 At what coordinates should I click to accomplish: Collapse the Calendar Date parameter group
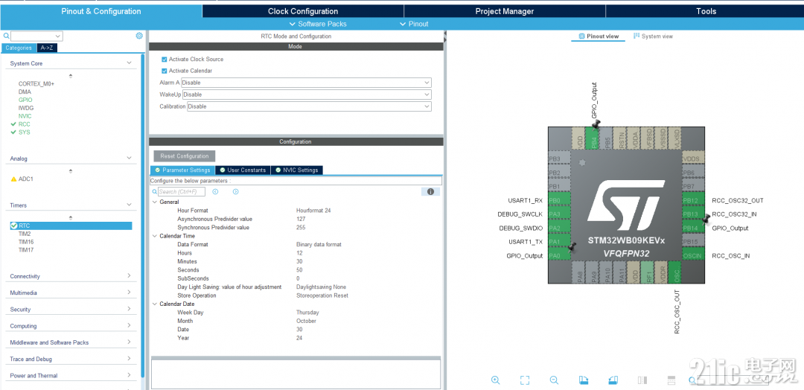[x=155, y=304]
